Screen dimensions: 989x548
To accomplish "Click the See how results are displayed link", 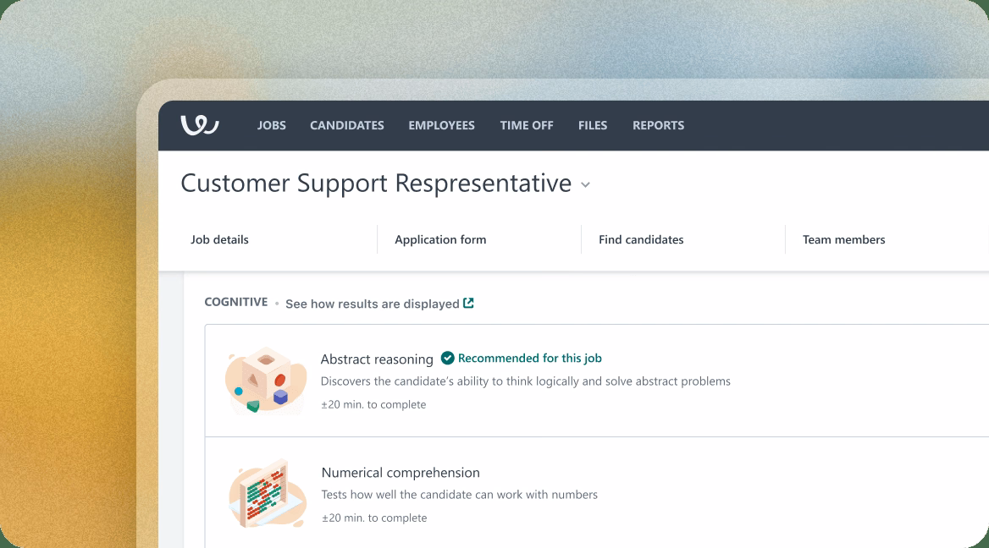I will point(372,304).
